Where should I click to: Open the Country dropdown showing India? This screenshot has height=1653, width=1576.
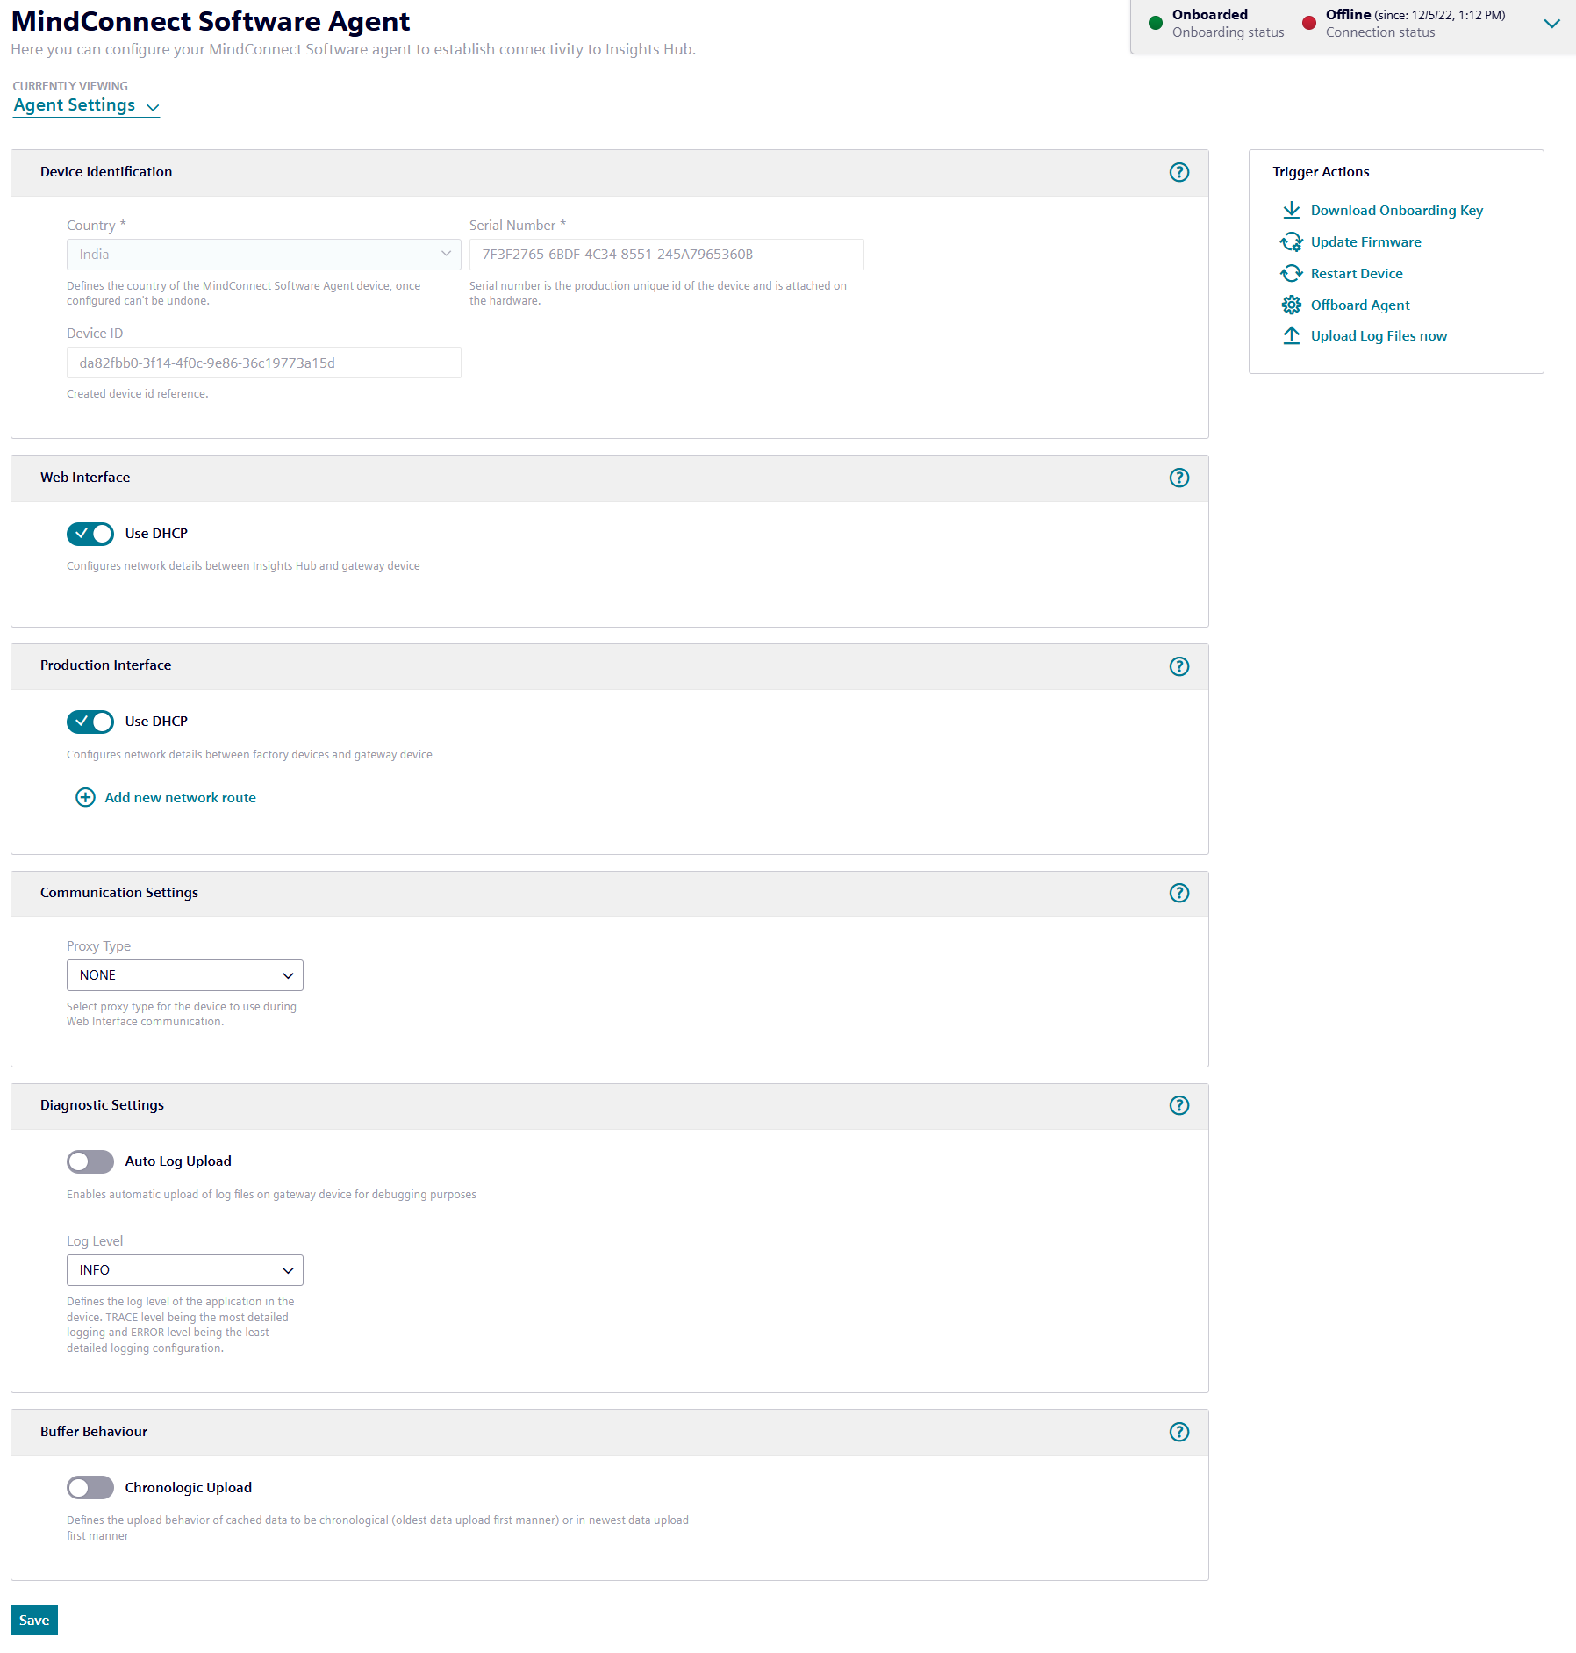tap(264, 255)
